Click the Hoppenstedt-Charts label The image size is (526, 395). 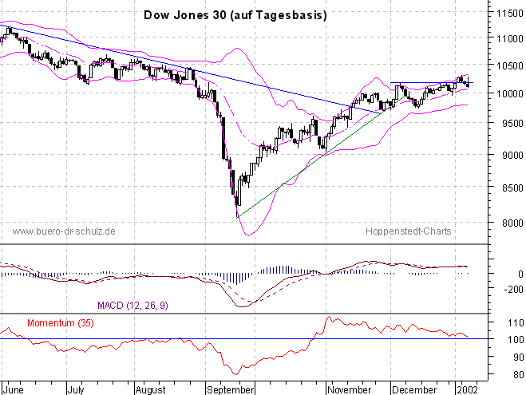pyautogui.click(x=408, y=231)
